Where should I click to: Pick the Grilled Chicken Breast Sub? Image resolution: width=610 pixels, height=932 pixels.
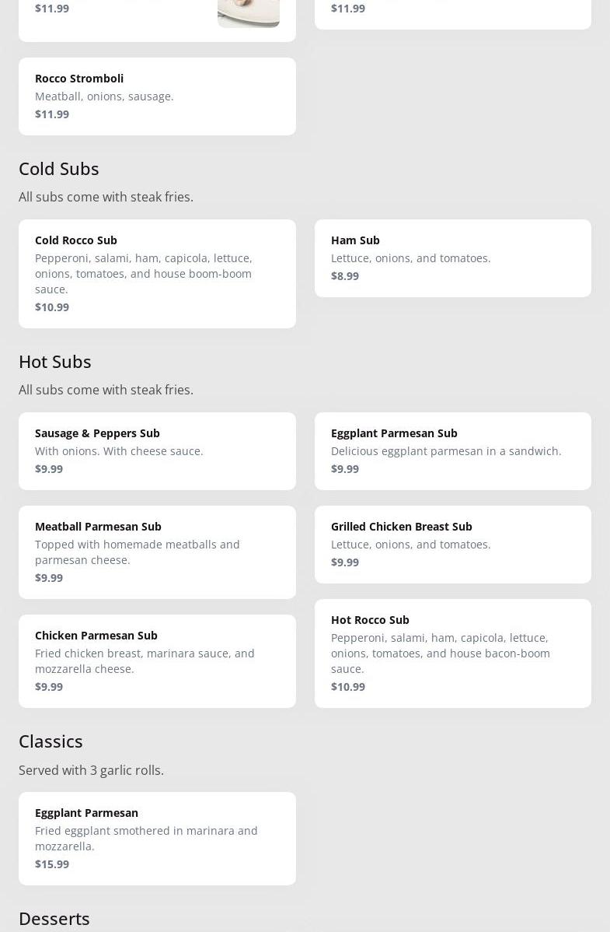(452, 544)
